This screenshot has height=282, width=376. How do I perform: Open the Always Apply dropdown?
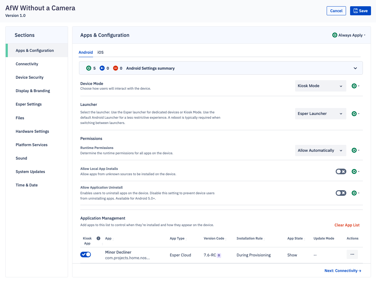349,35
